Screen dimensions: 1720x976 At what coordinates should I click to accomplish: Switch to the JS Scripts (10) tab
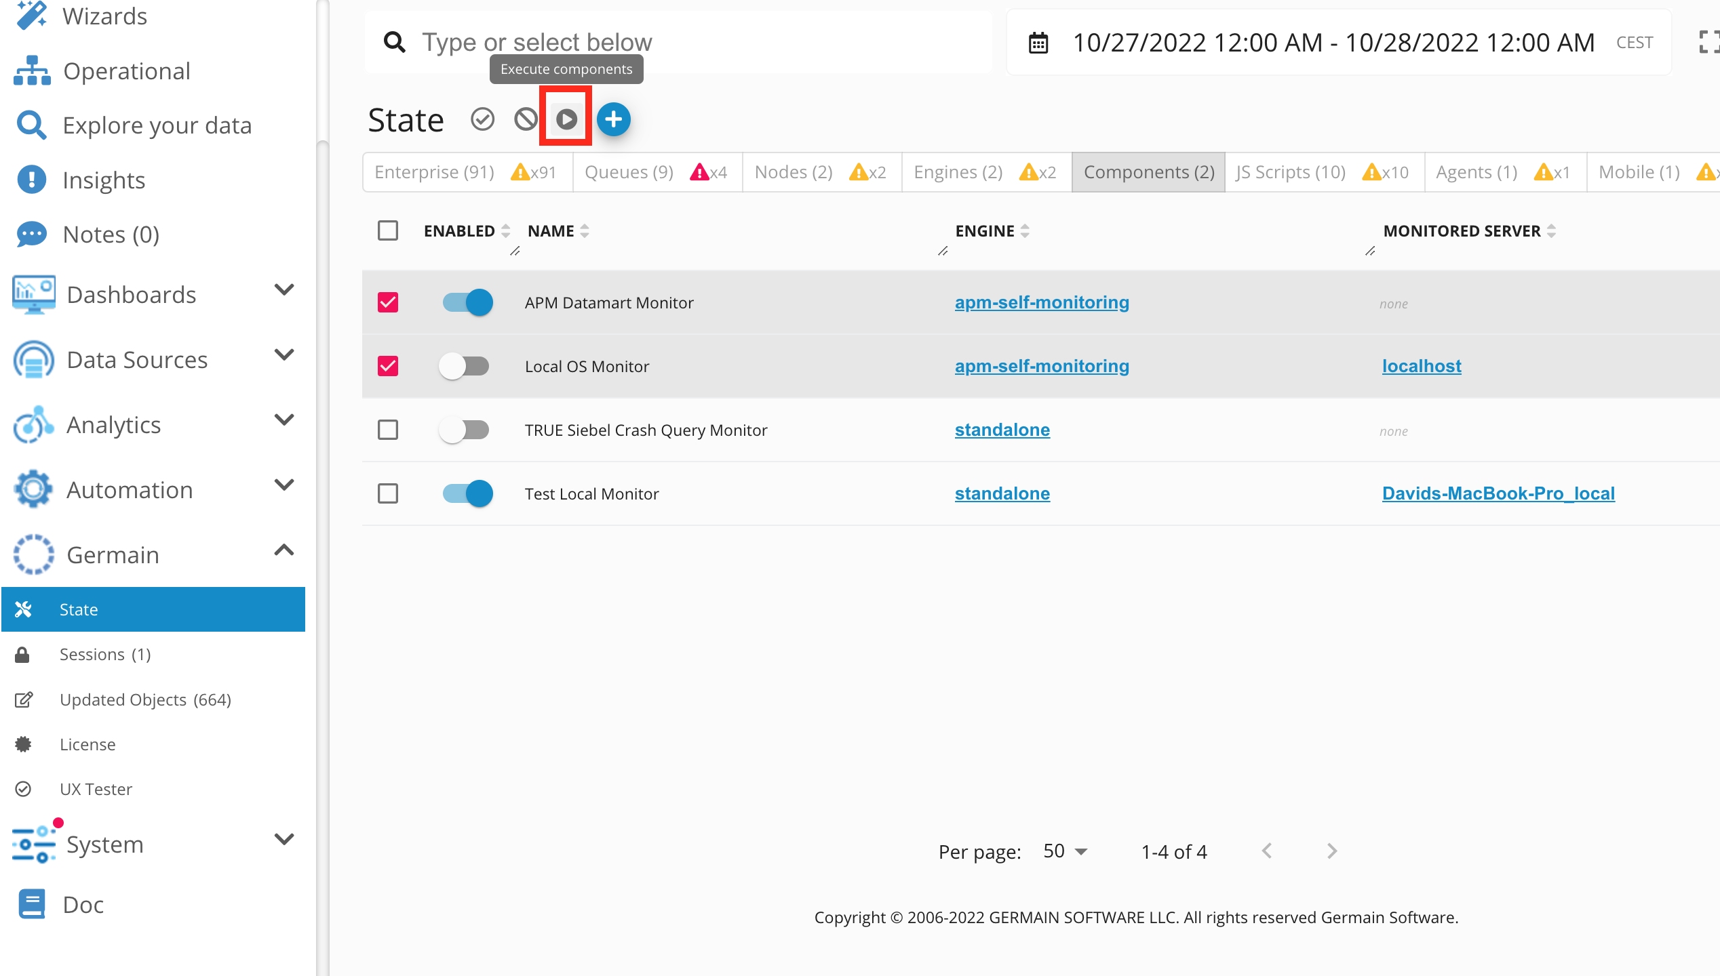tap(1290, 172)
